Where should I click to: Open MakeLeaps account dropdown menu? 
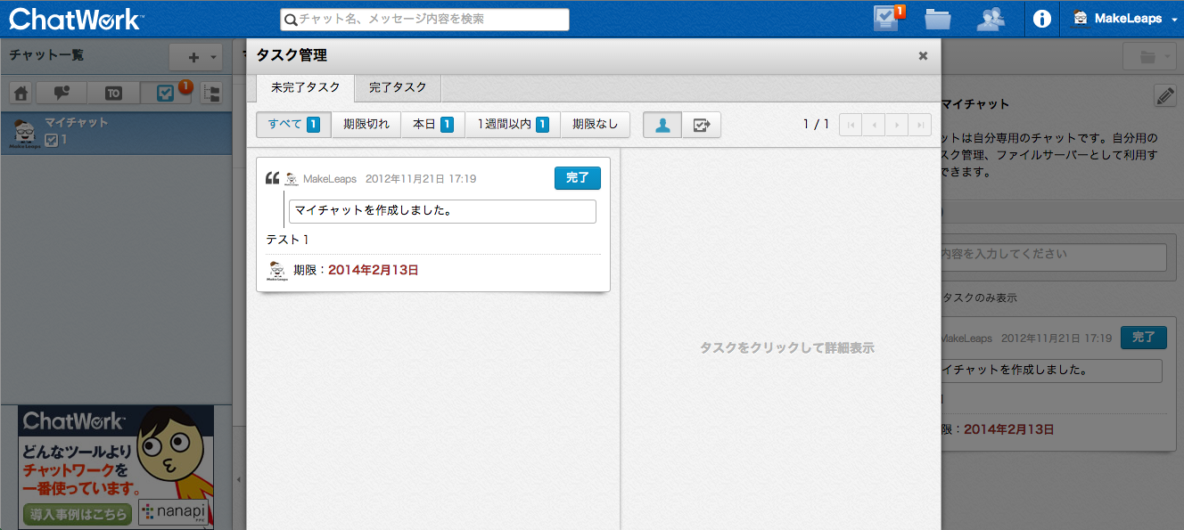pos(1124,19)
